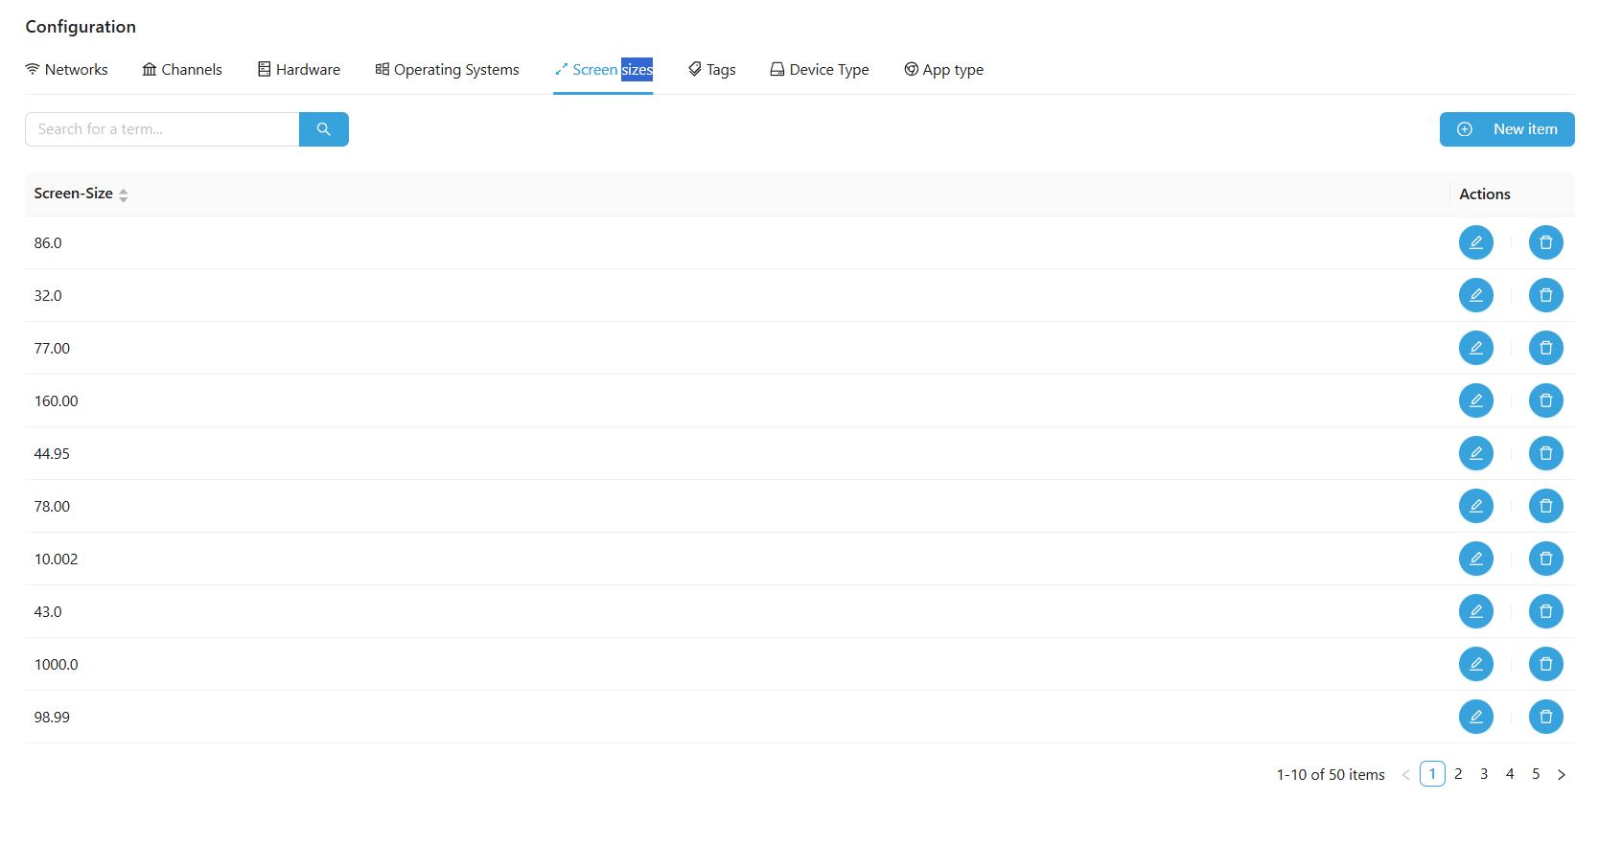Image resolution: width=1599 pixels, height=845 pixels.
Task: Edit the 98.99 screen size row
Action: (x=1475, y=717)
